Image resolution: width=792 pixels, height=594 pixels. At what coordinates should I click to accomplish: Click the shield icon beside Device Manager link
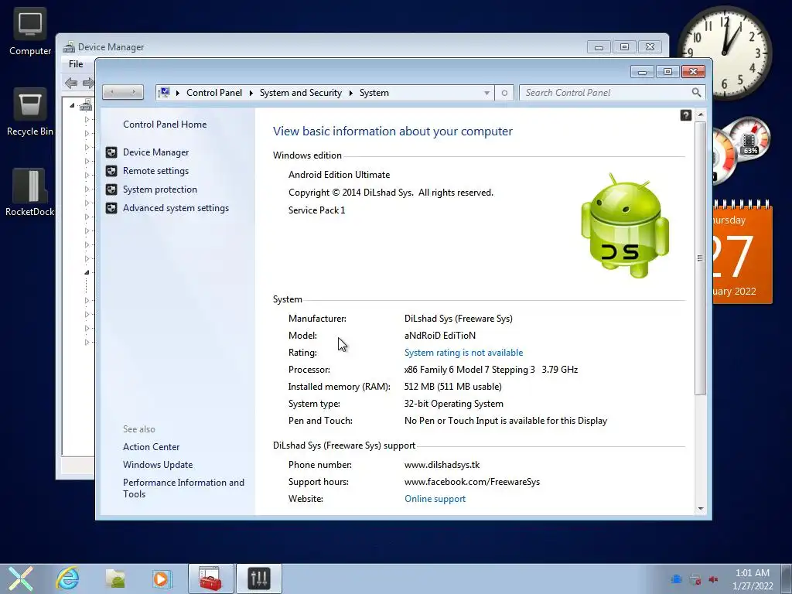tap(111, 152)
